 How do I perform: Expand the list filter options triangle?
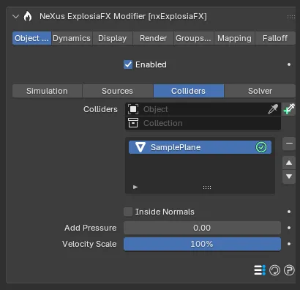point(135,187)
